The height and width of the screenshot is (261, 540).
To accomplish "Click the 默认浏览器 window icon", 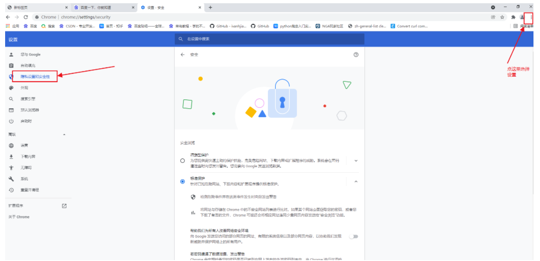I will (x=11, y=110).
